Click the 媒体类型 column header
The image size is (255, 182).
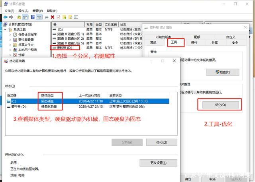point(49,96)
